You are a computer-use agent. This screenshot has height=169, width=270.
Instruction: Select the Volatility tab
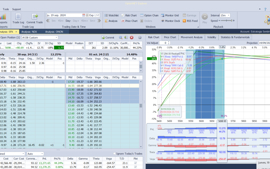pyautogui.click(x=212, y=37)
